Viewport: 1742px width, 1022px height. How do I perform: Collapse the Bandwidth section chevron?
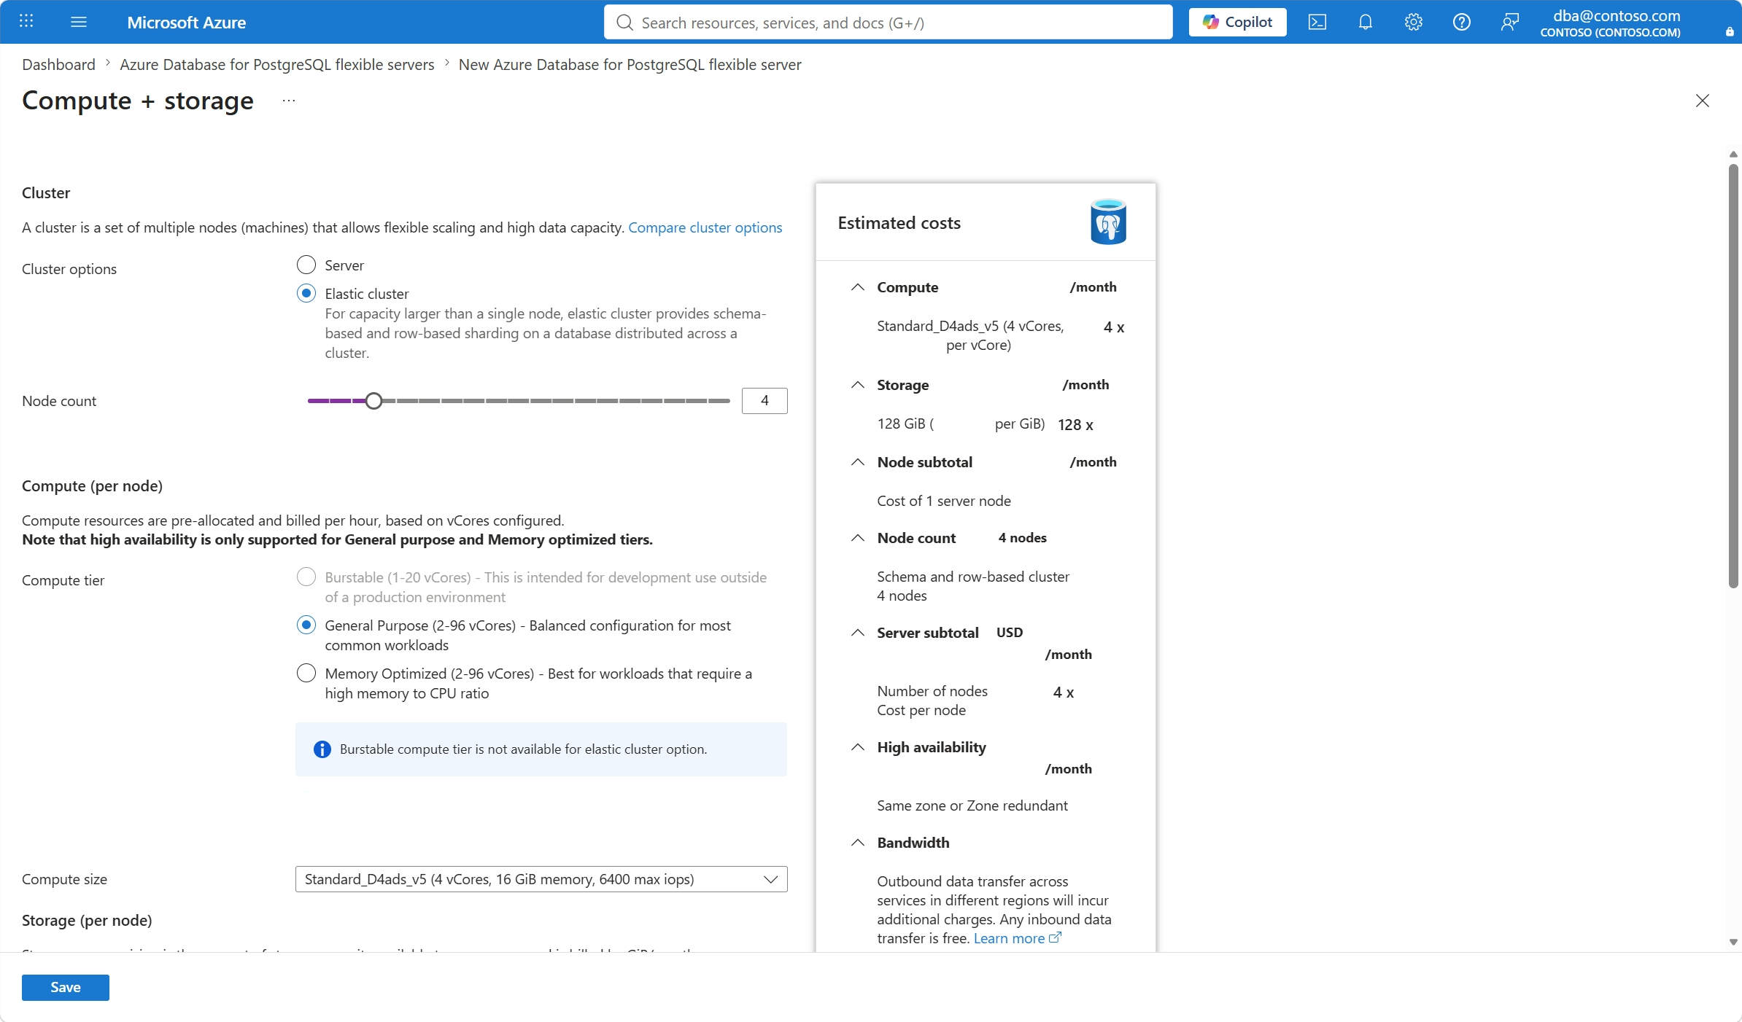point(858,843)
